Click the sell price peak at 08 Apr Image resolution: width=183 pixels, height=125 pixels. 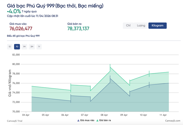pyautogui.click(x=110, y=67)
